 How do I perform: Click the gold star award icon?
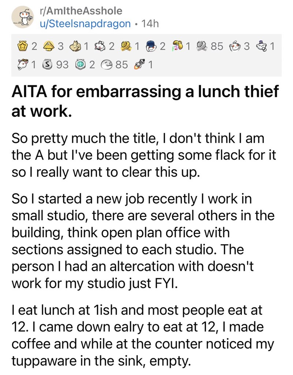tap(23, 46)
